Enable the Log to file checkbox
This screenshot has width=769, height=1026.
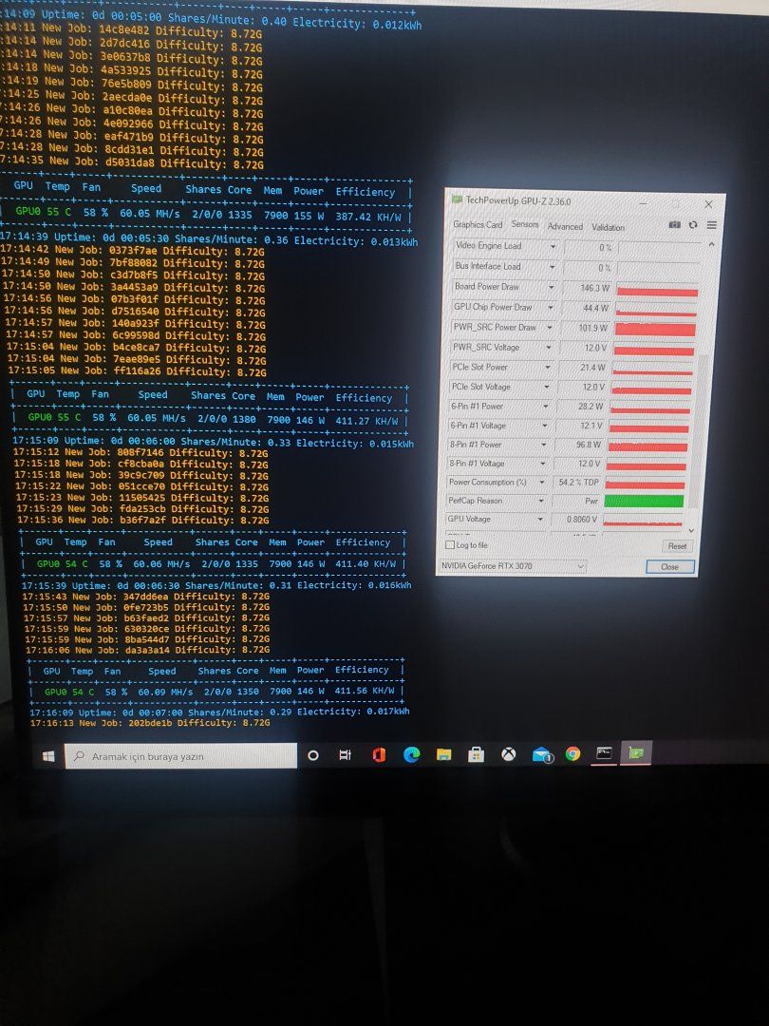[450, 545]
